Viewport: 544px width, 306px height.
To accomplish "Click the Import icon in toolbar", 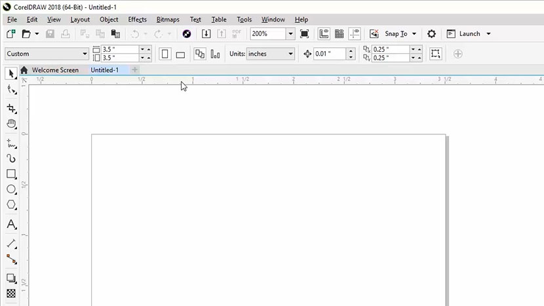I will tap(206, 34).
